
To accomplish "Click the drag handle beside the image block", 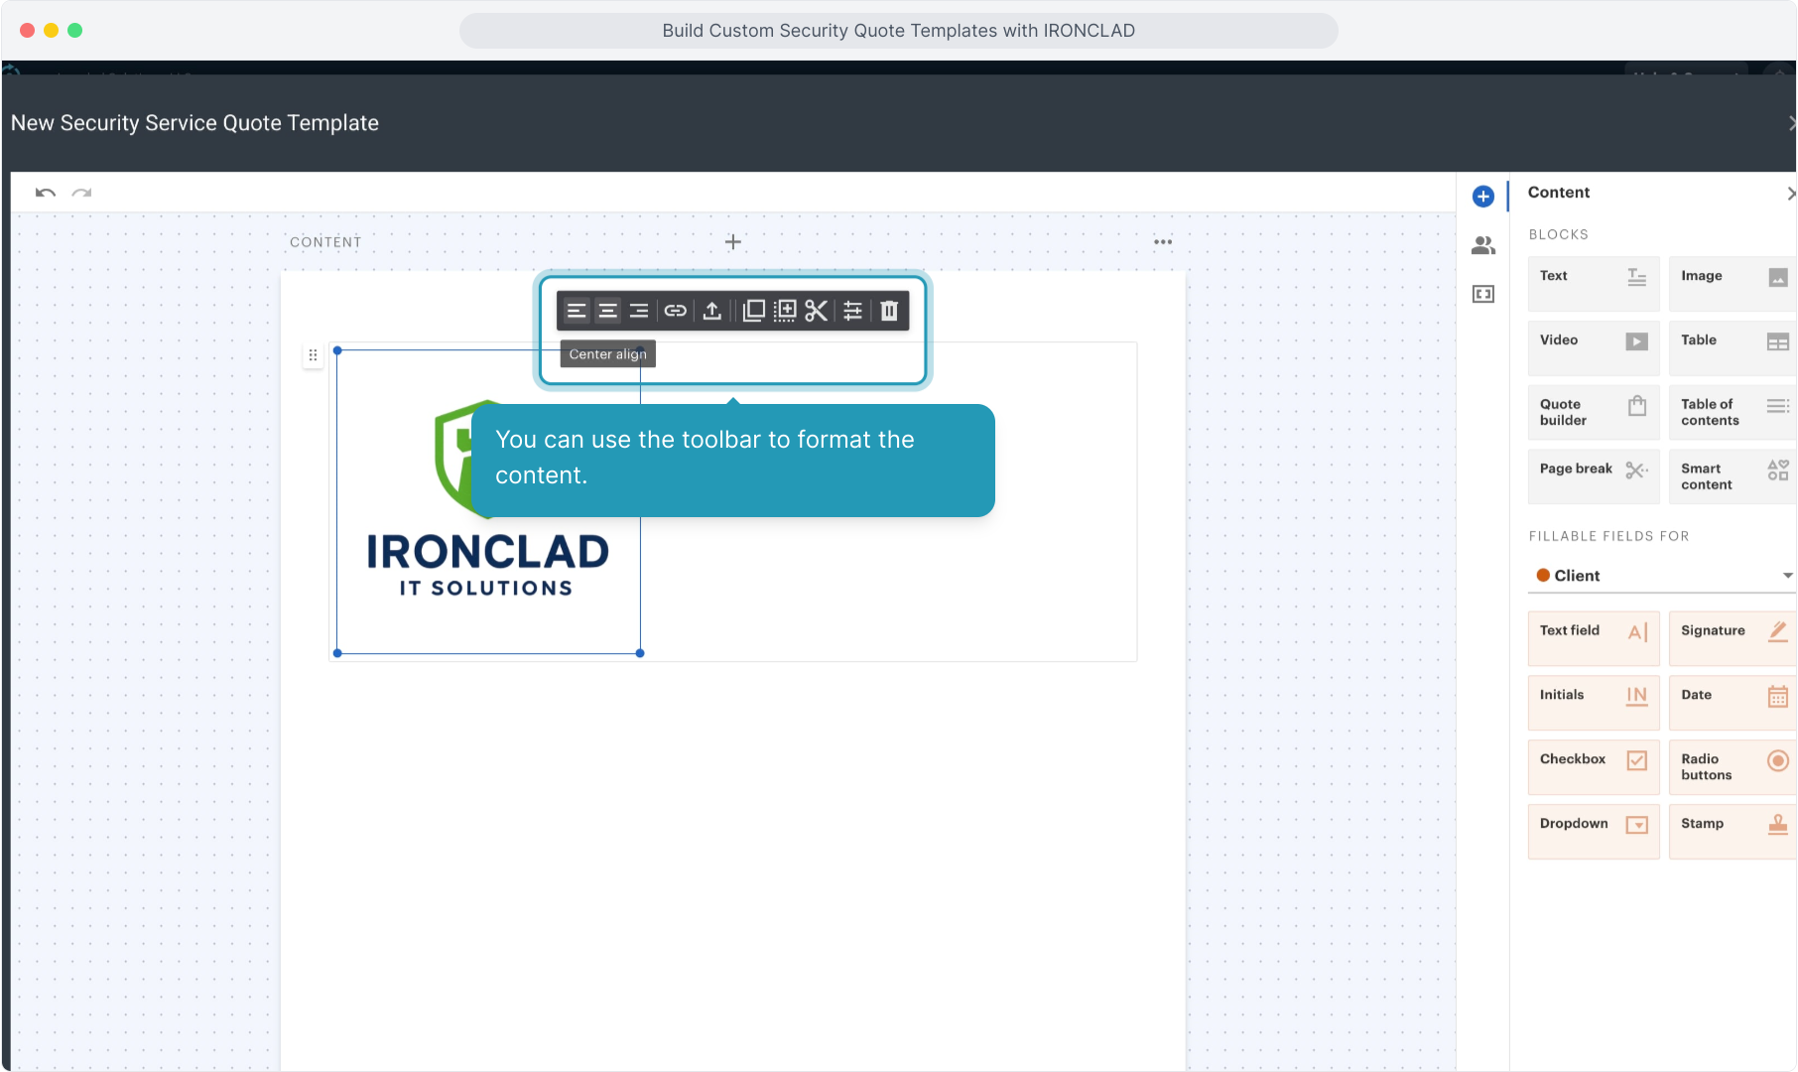I will [x=313, y=355].
